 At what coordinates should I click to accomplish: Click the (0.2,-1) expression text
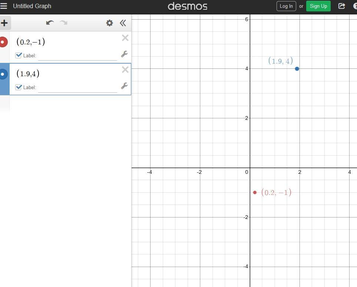click(x=31, y=42)
